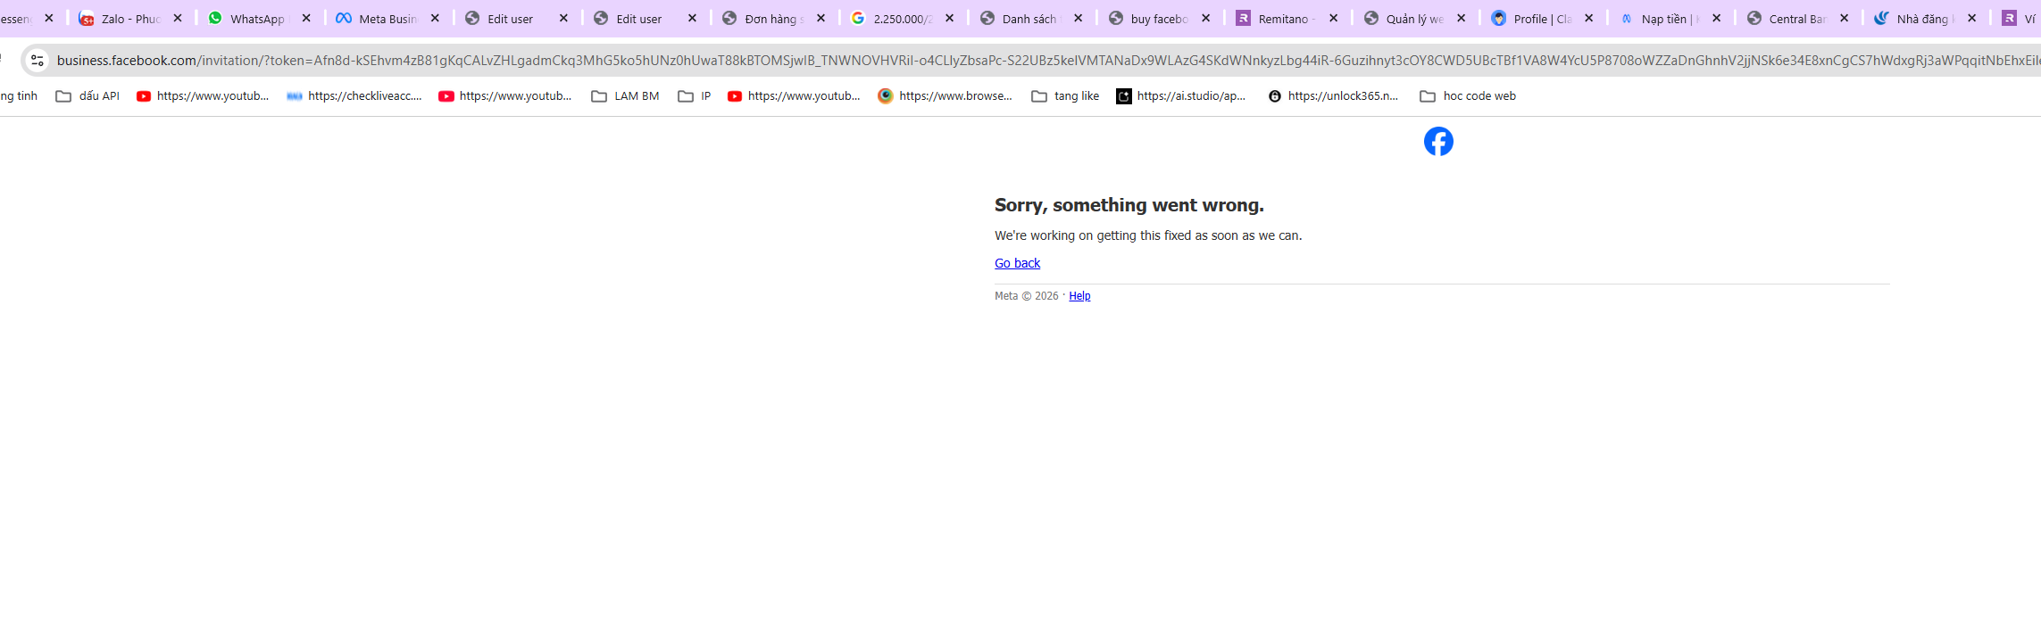Open the dấu API bookmark folder
Screen dimensions: 2041x635
pos(87,96)
